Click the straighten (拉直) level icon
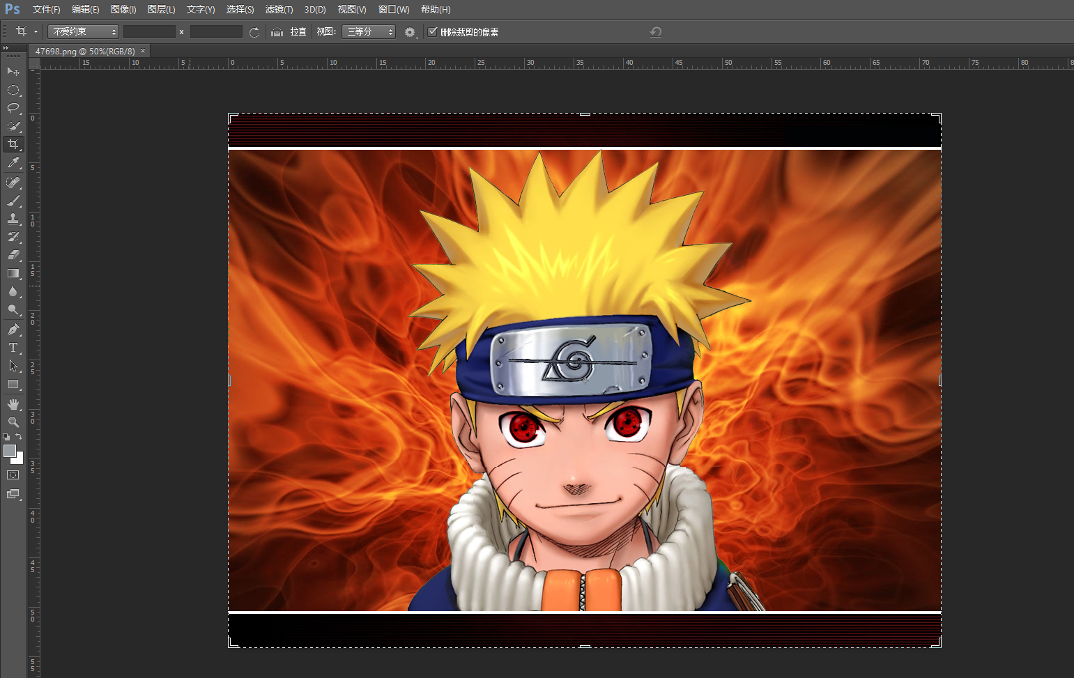Viewport: 1074px width, 678px height. coord(277,32)
